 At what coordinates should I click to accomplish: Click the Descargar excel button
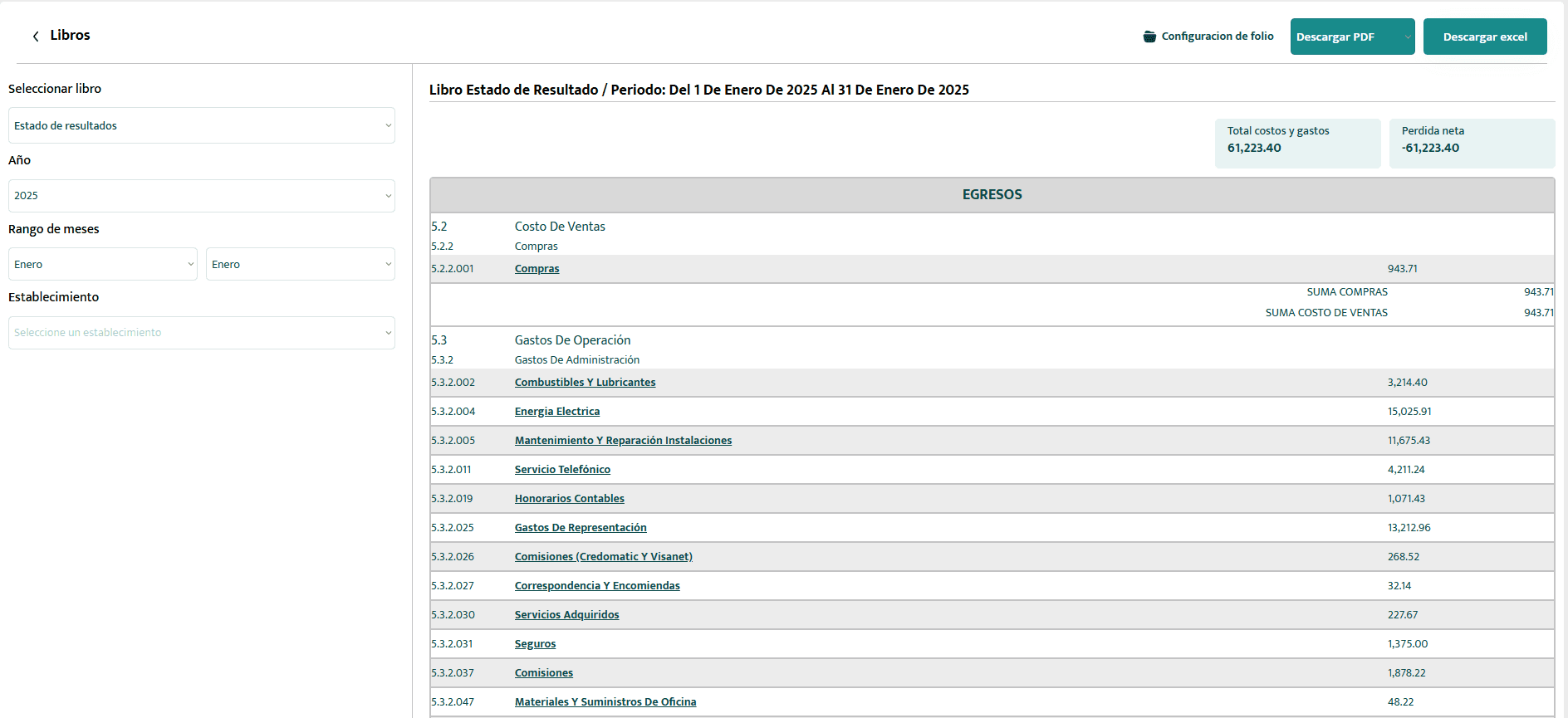coord(1485,37)
